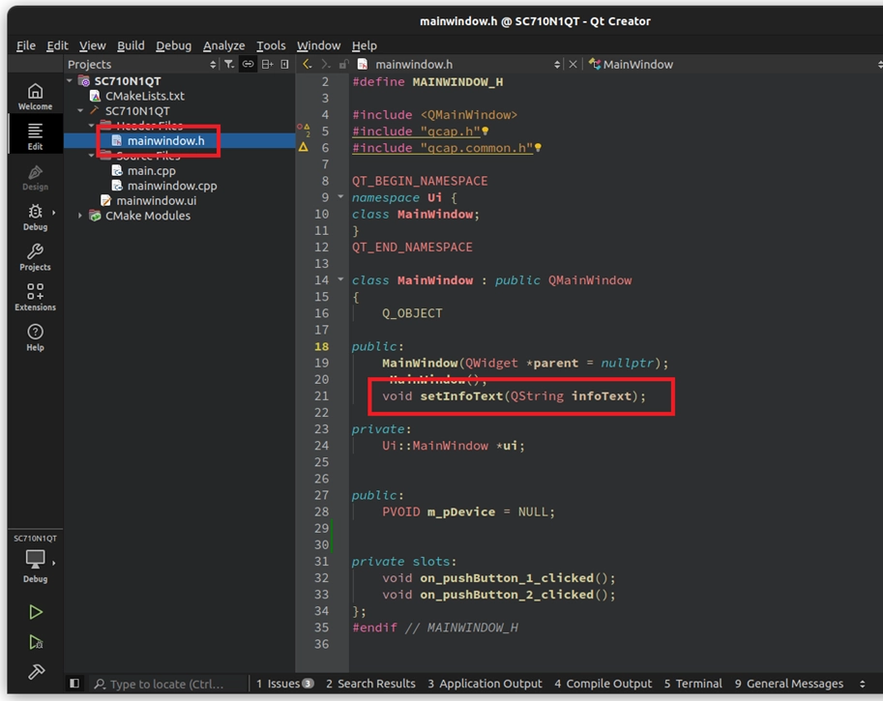Select main.cpp in project tree
The height and width of the screenshot is (701, 883).
[152, 170]
